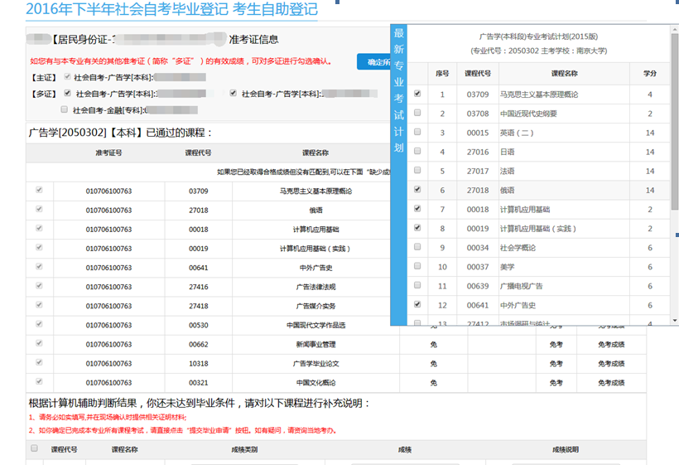This screenshot has width=679, height=465.
Task: Tick 中国近现代史纲要 course checkbox in plan
Action: pos(417,114)
